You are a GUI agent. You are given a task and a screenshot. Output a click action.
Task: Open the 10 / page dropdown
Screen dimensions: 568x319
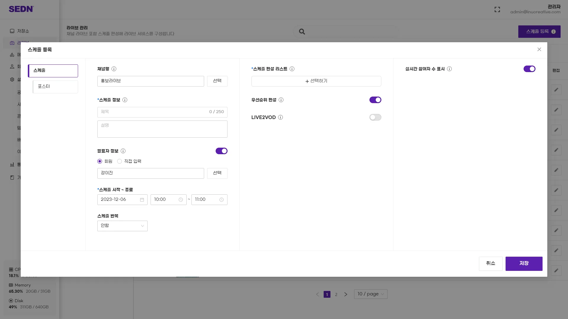370,294
